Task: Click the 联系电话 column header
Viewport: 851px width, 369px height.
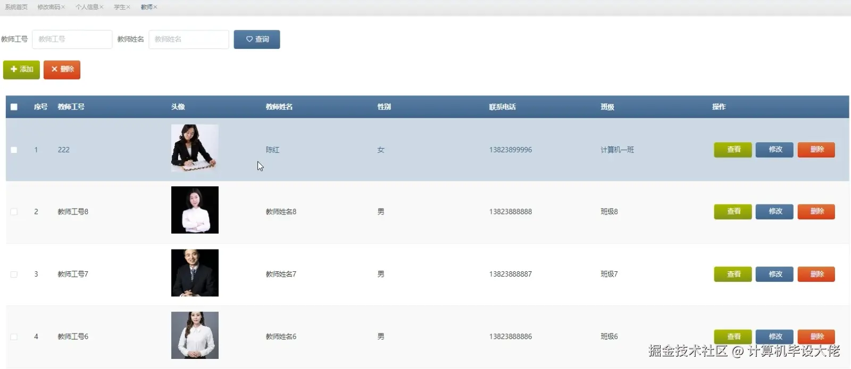Action: point(503,107)
